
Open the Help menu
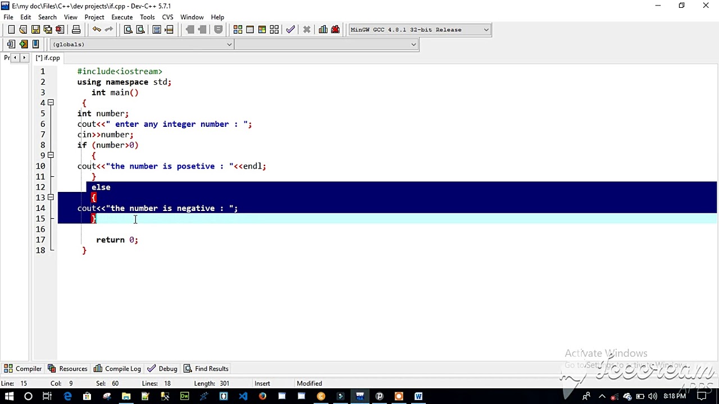coord(217,17)
